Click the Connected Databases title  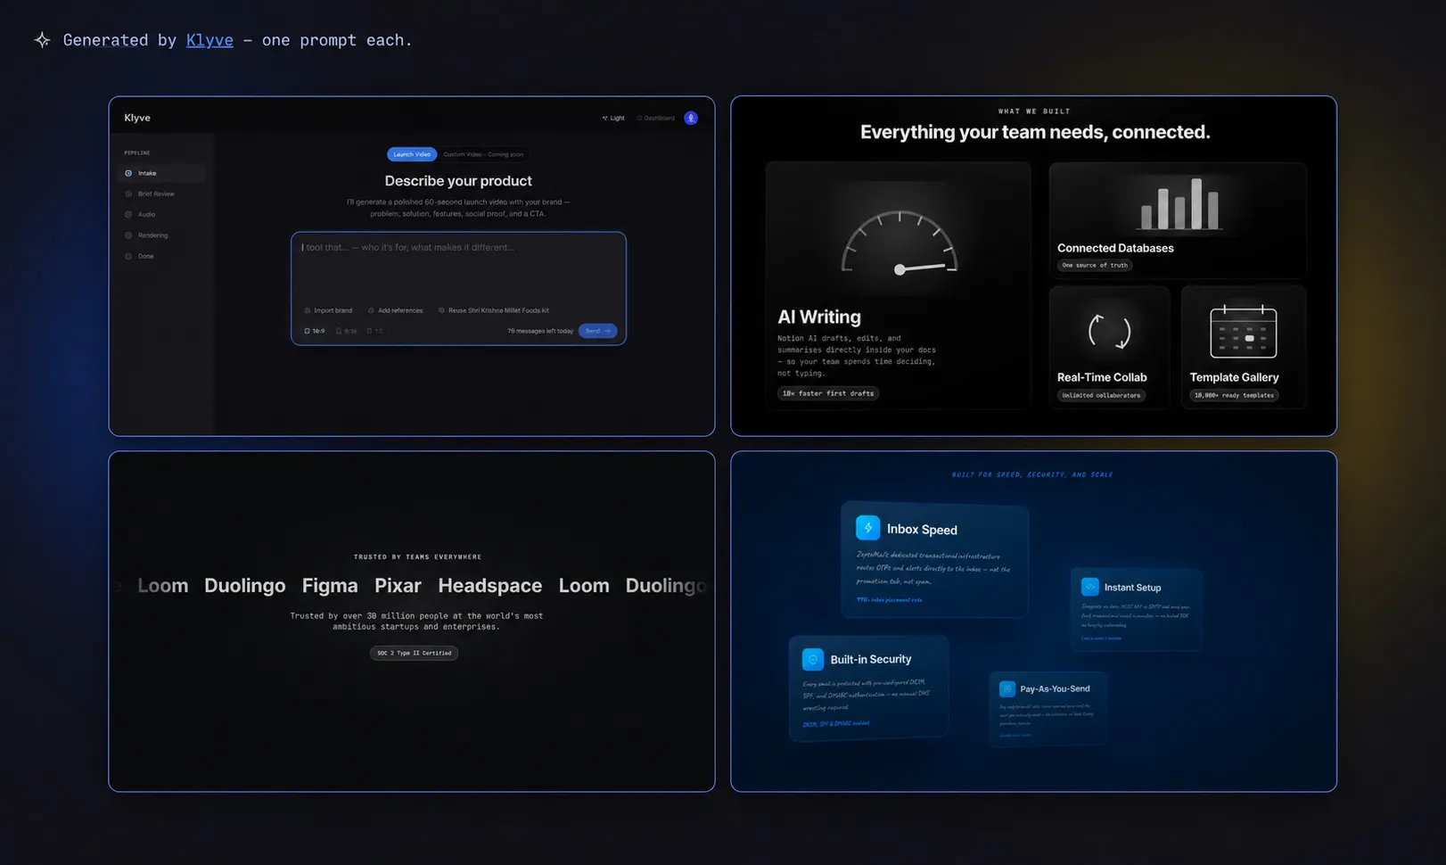click(x=1115, y=248)
